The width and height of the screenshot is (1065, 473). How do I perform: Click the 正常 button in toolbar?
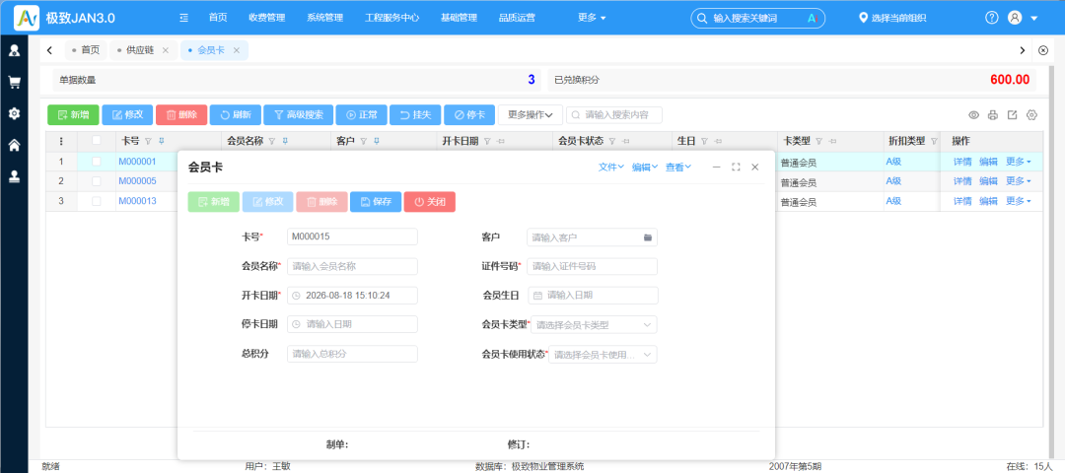point(361,114)
